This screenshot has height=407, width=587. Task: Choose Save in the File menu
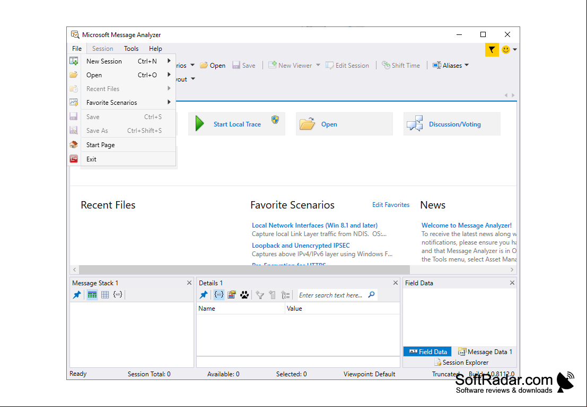point(121,116)
